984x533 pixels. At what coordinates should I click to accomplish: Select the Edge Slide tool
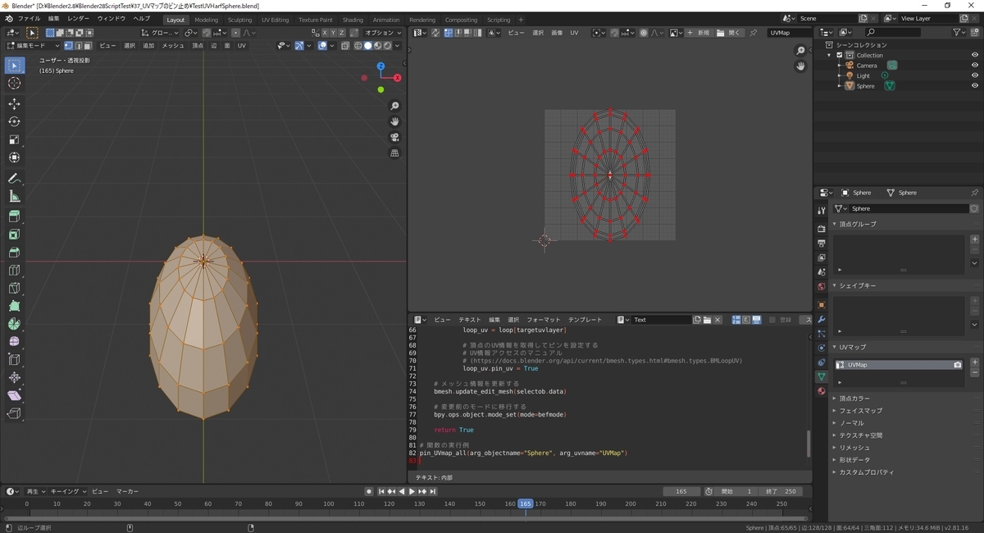tap(14, 359)
